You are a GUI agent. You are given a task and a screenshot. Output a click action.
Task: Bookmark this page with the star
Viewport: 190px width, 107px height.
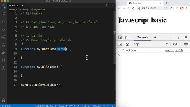click(171, 8)
